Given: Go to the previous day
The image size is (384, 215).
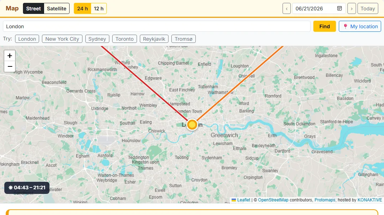Looking at the screenshot, I should point(286,9).
